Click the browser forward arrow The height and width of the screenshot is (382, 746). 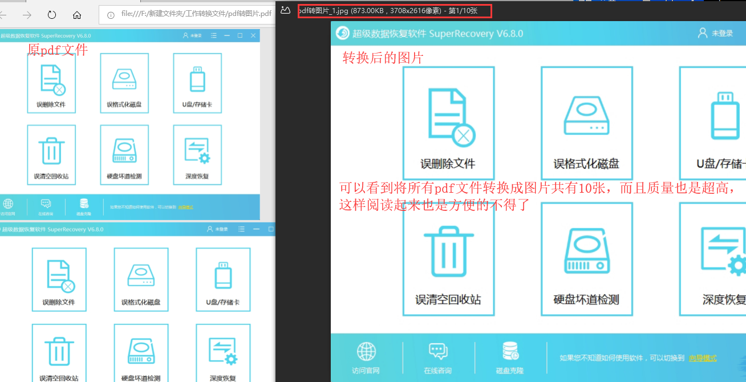27,15
